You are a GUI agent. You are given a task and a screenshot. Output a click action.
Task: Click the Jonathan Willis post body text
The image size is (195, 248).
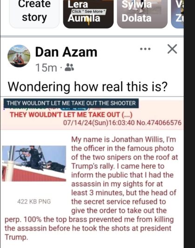click(x=91, y=188)
